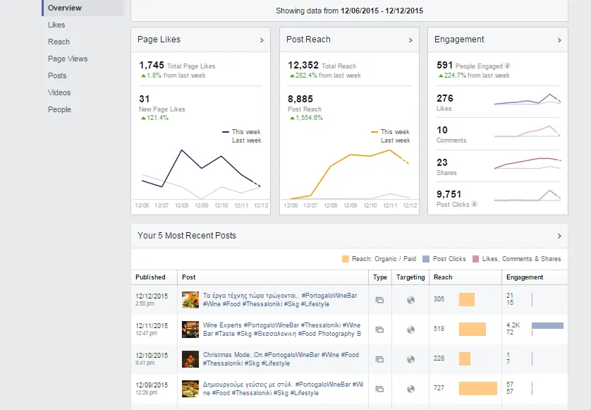Open the Posts section in sidebar
Image resolution: width=591 pixels, height=410 pixels.
(x=57, y=76)
